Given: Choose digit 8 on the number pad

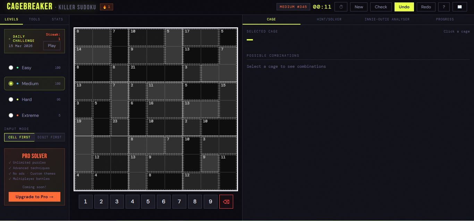Looking at the screenshot, I should pyautogui.click(x=195, y=202).
